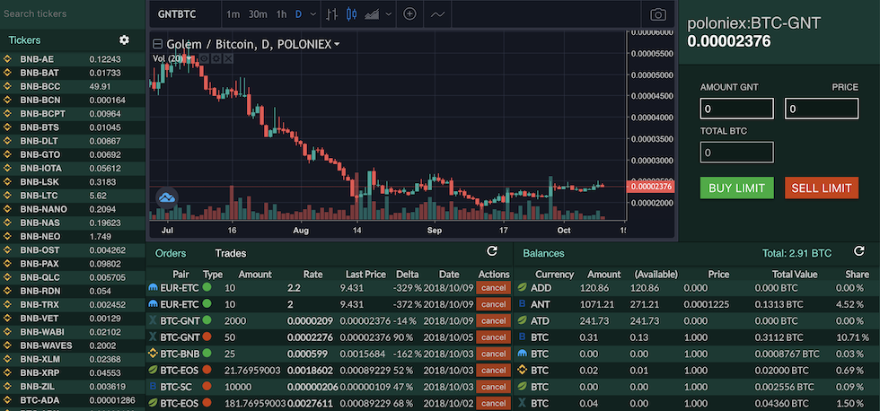Click the Total: 2.91 BTC label
Screen dimensions: 880x411
[797, 253]
